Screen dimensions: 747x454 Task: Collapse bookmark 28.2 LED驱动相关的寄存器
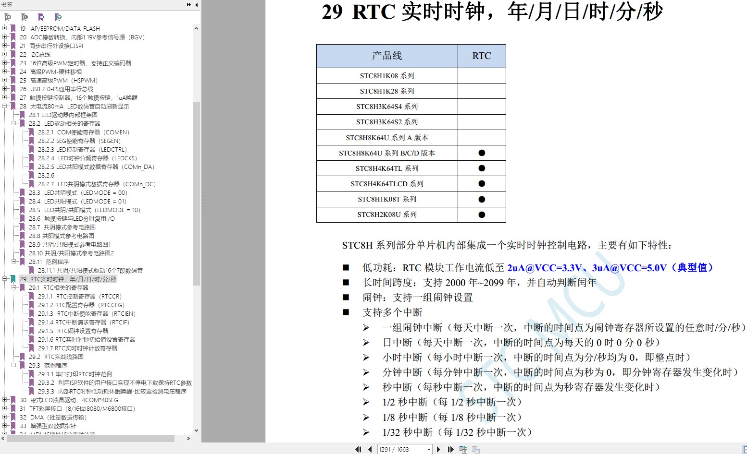click(14, 123)
